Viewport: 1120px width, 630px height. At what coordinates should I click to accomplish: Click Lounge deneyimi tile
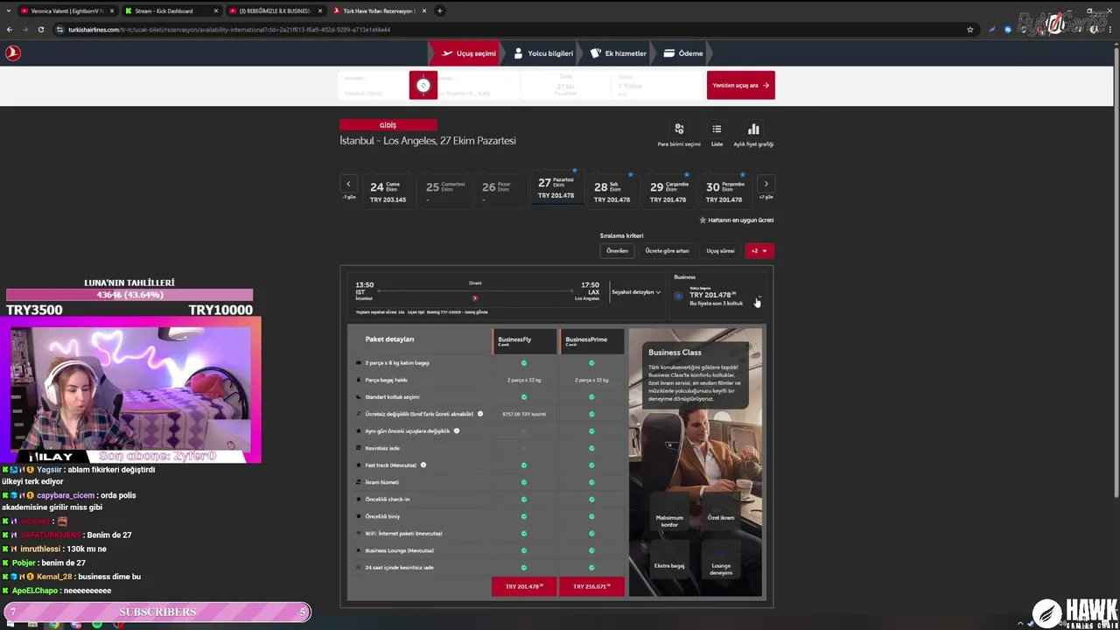721,558
